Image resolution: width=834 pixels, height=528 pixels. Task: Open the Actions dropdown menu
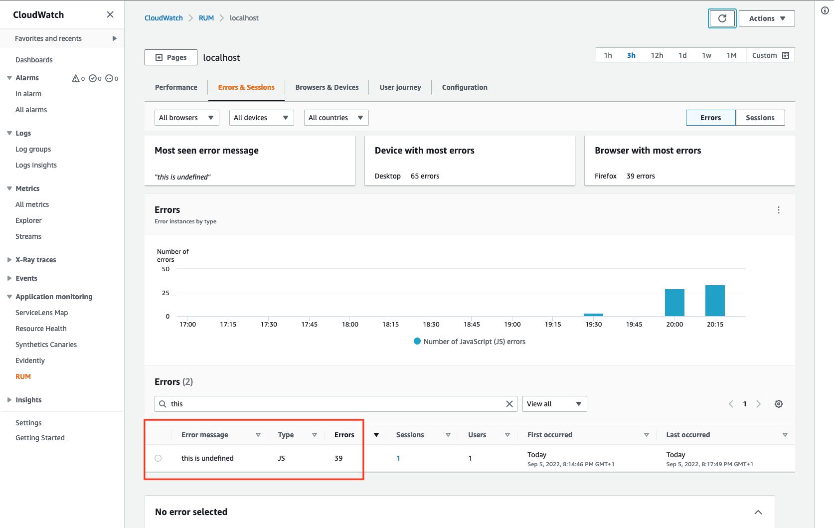click(x=767, y=18)
